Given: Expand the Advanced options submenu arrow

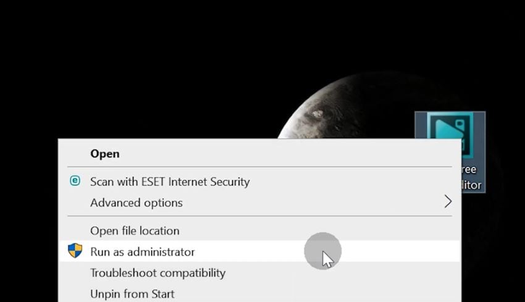Looking at the screenshot, I should point(448,201).
